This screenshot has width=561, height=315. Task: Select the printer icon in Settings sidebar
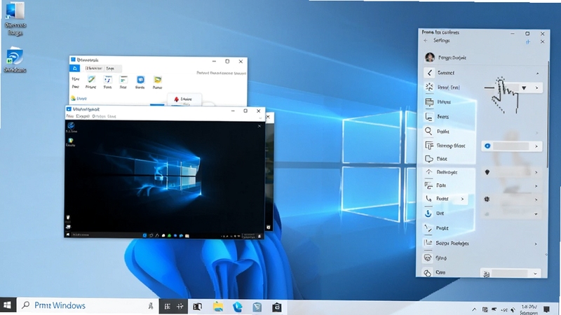(x=429, y=102)
